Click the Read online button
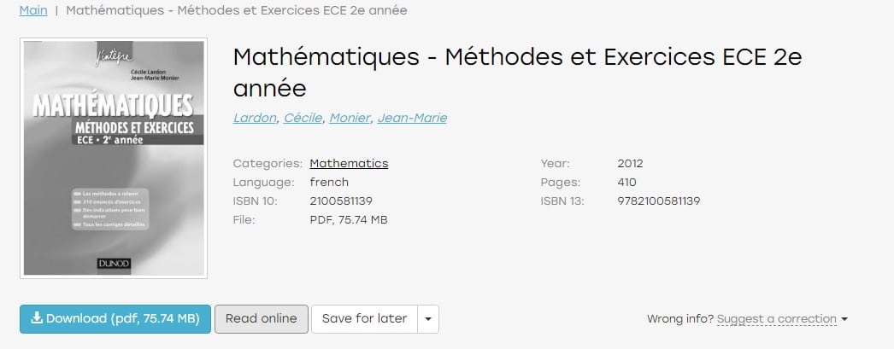Image resolution: width=894 pixels, height=349 pixels. point(262,319)
